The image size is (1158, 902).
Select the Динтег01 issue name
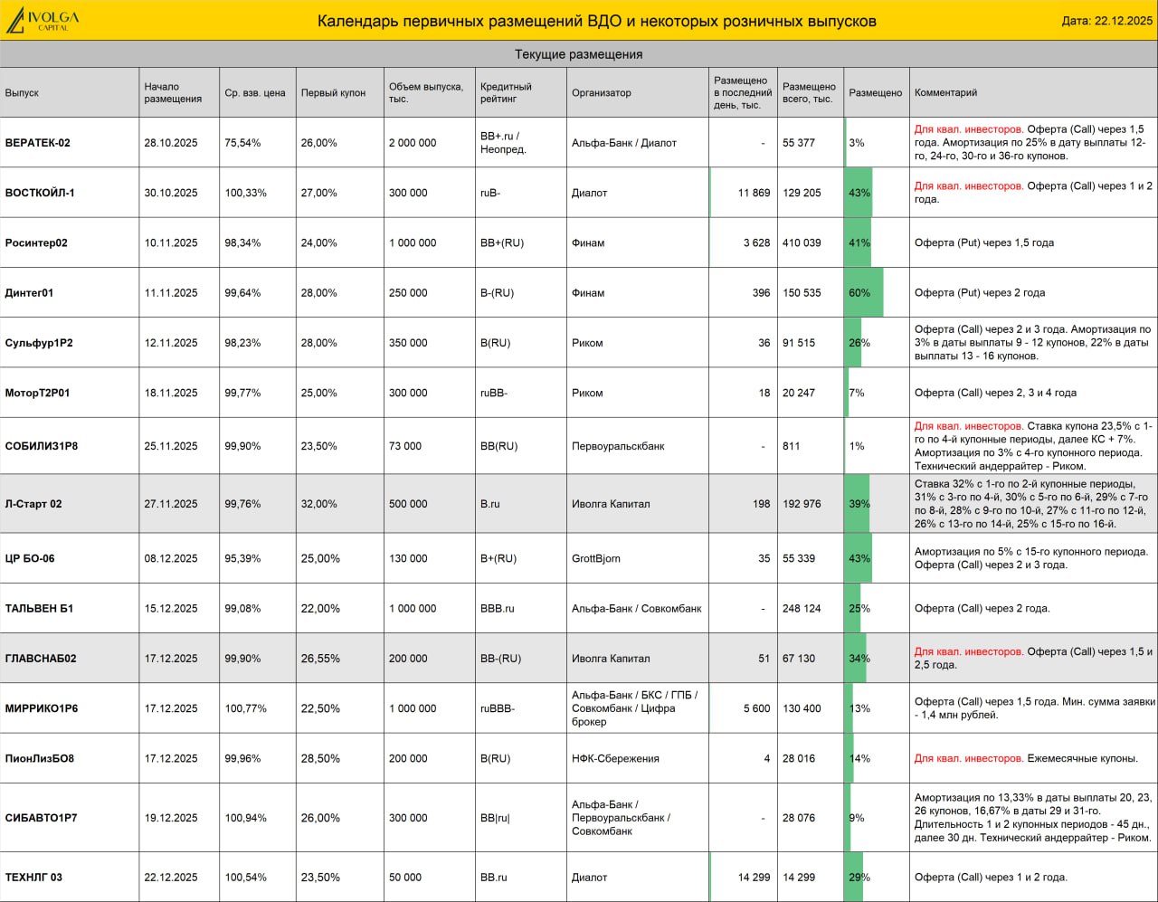[29, 293]
